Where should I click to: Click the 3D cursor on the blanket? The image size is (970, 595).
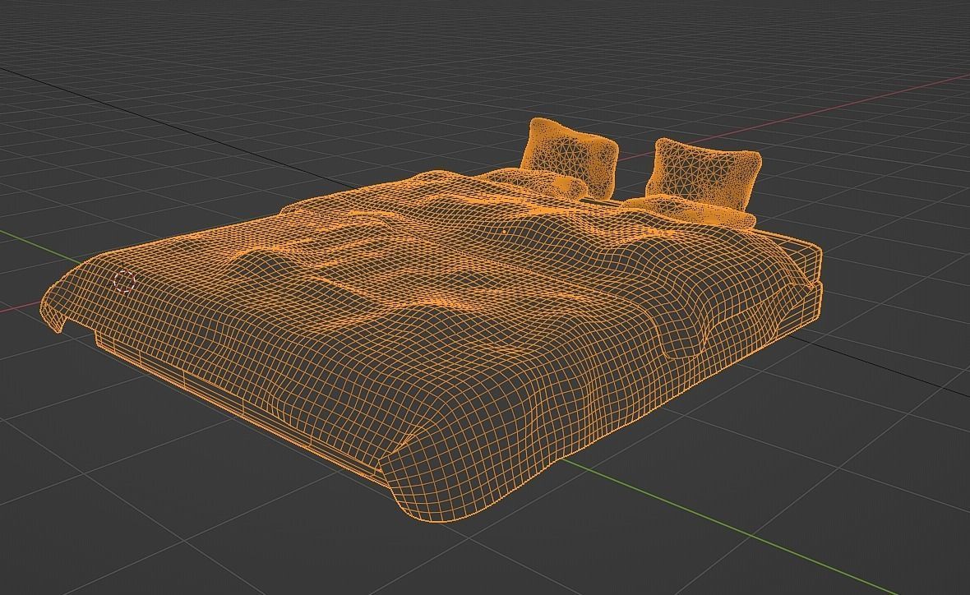pos(125,281)
